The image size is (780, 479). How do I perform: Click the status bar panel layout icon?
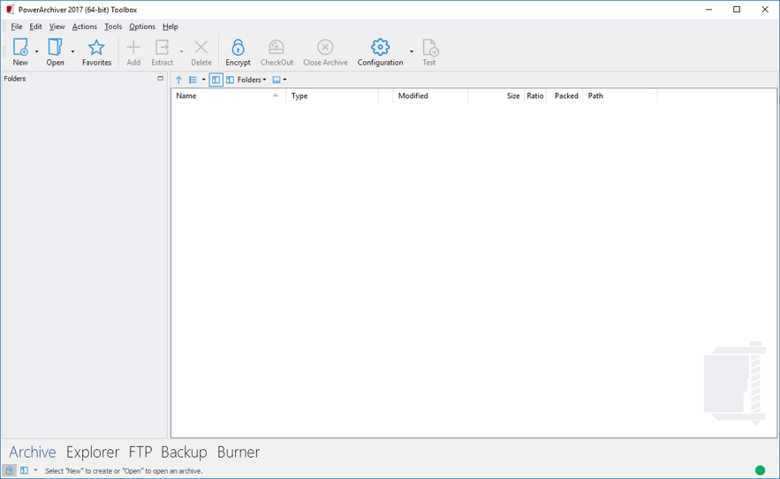coord(24,470)
